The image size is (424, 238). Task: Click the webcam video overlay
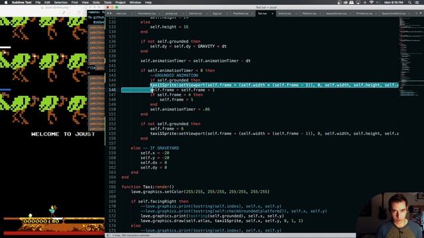(x=390, y=215)
